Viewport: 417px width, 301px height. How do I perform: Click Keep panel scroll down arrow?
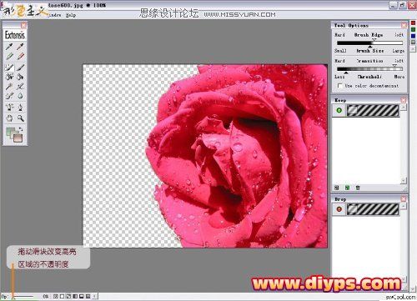pos(404,181)
